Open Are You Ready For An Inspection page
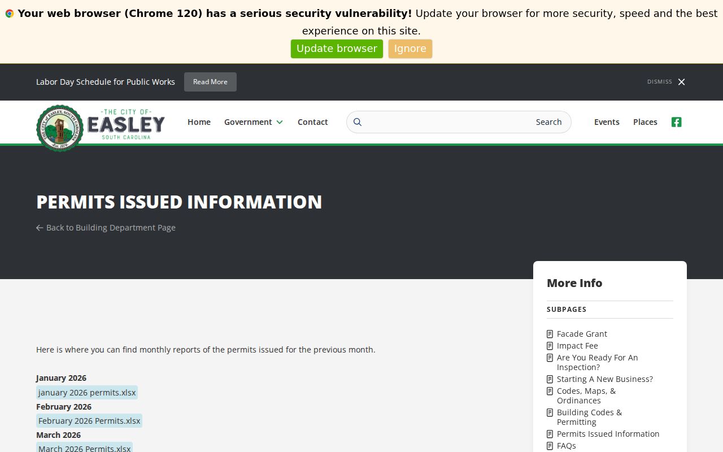This screenshot has height=452, width=723. [x=597, y=362]
